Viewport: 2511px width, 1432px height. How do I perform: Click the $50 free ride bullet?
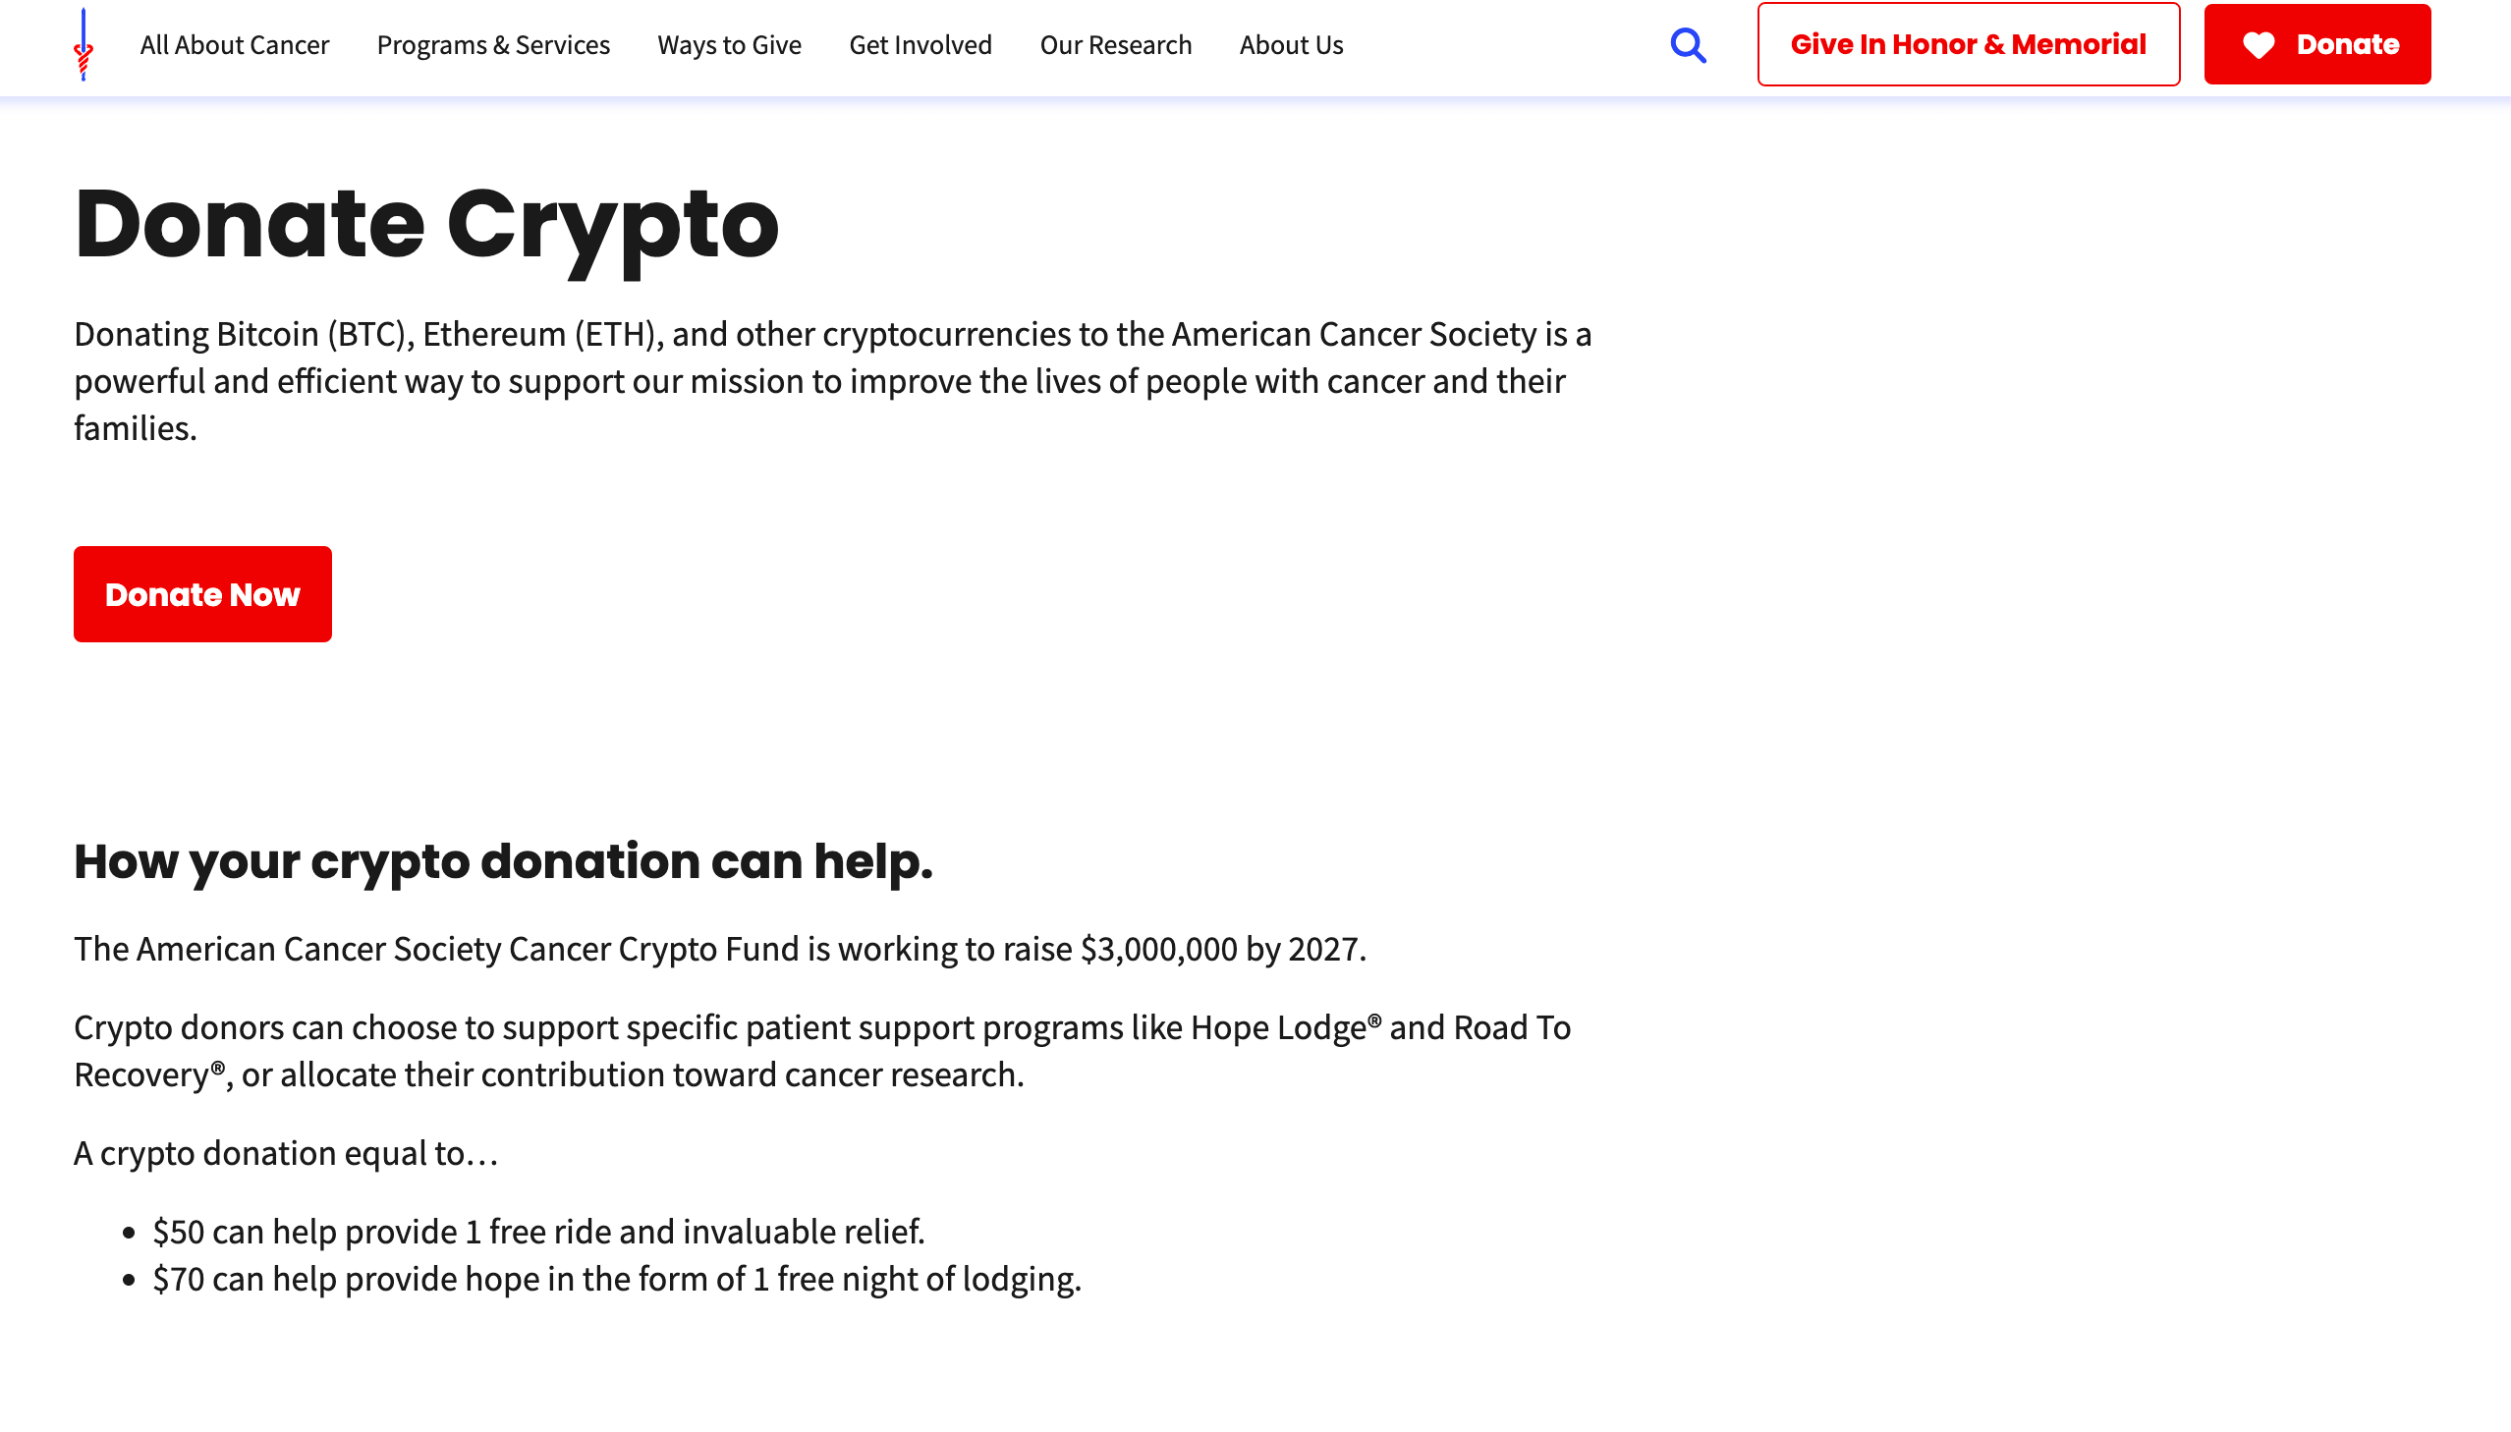pos(539,1233)
